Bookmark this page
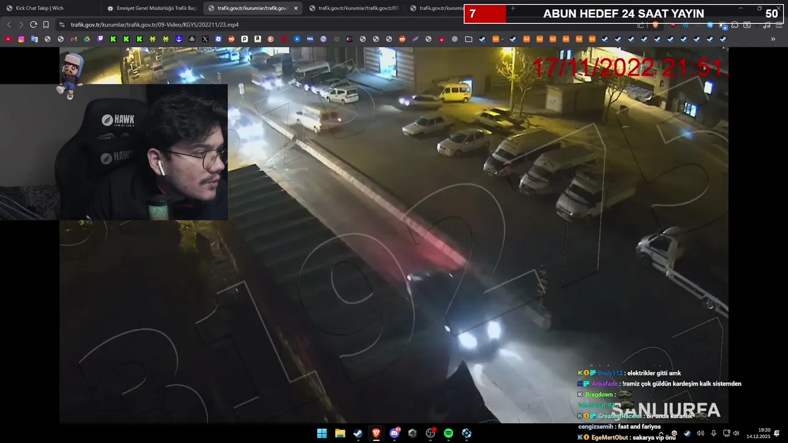Image resolution: width=788 pixels, height=443 pixels. click(46, 25)
